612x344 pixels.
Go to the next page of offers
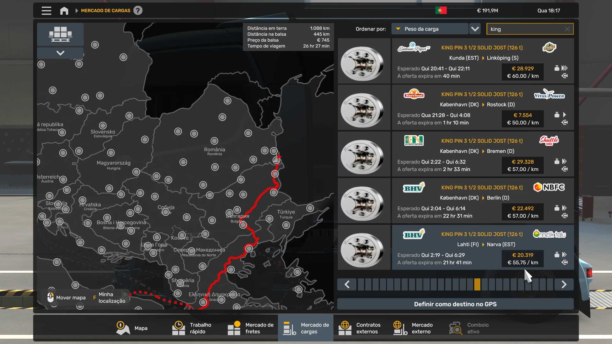pos(564,284)
